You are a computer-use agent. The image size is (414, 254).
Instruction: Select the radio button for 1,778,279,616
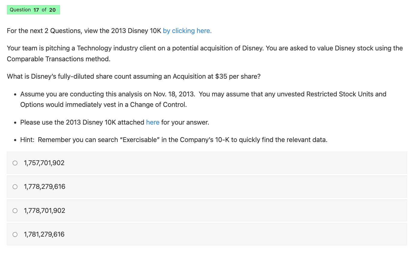(x=15, y=186)
